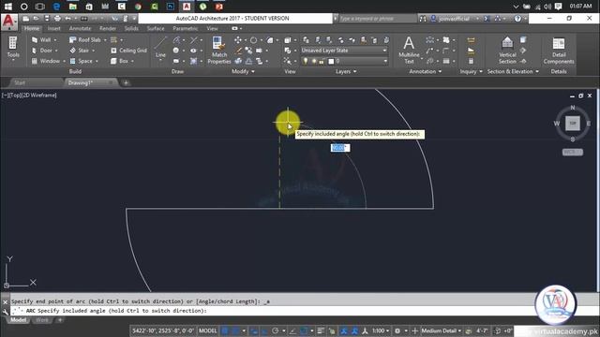
Task: Click the Plot (printer) icon in quick access toolbar
Action: [x=57, y=19]
